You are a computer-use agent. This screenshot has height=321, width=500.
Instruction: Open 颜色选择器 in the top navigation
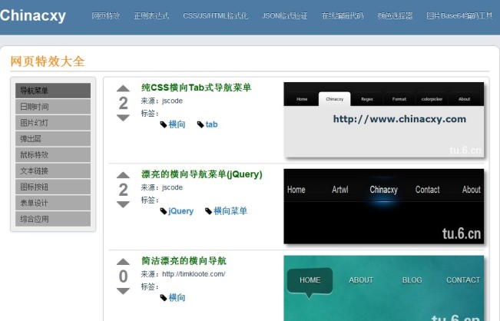pos(395,15)
